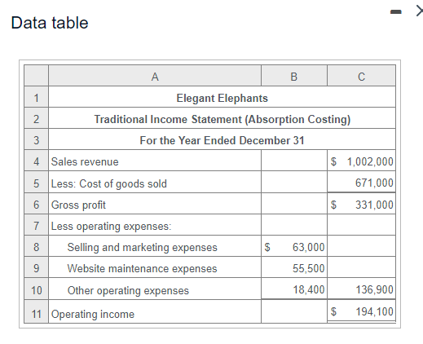Select column C header
The height and width of the screenshot is (344, 423).
pos(361,76)
